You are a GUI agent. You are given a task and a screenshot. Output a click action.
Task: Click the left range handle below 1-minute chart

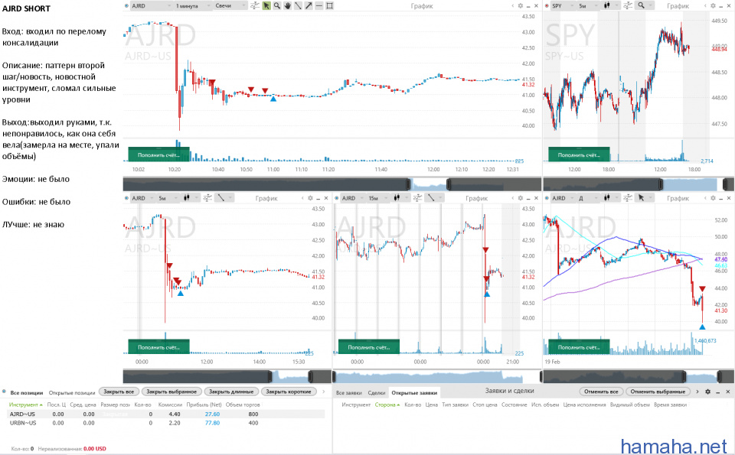[409, 184]
